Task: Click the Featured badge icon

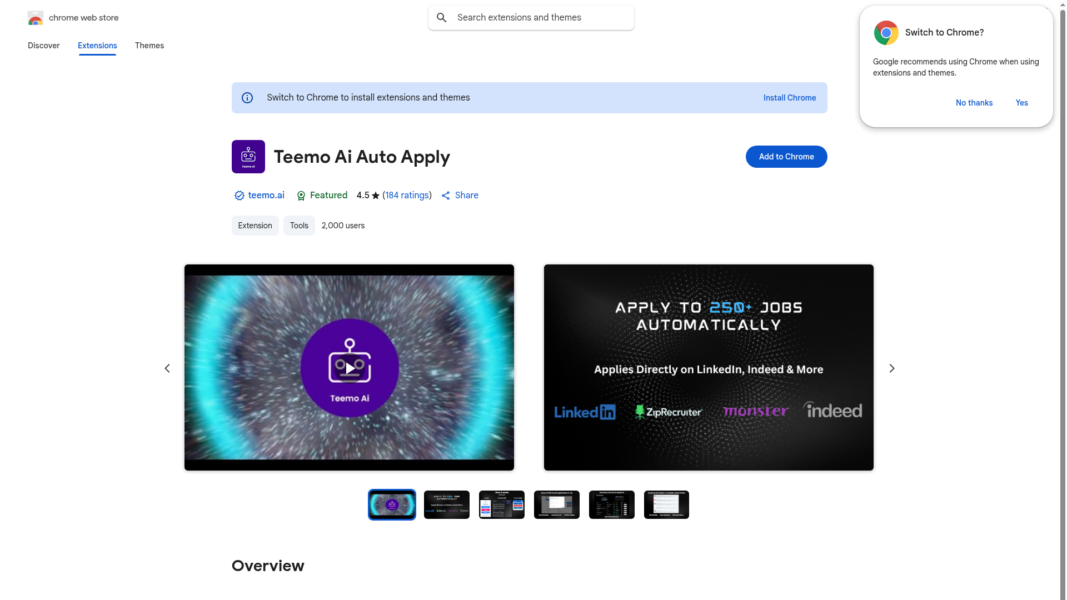Action: tap(301, 196)
